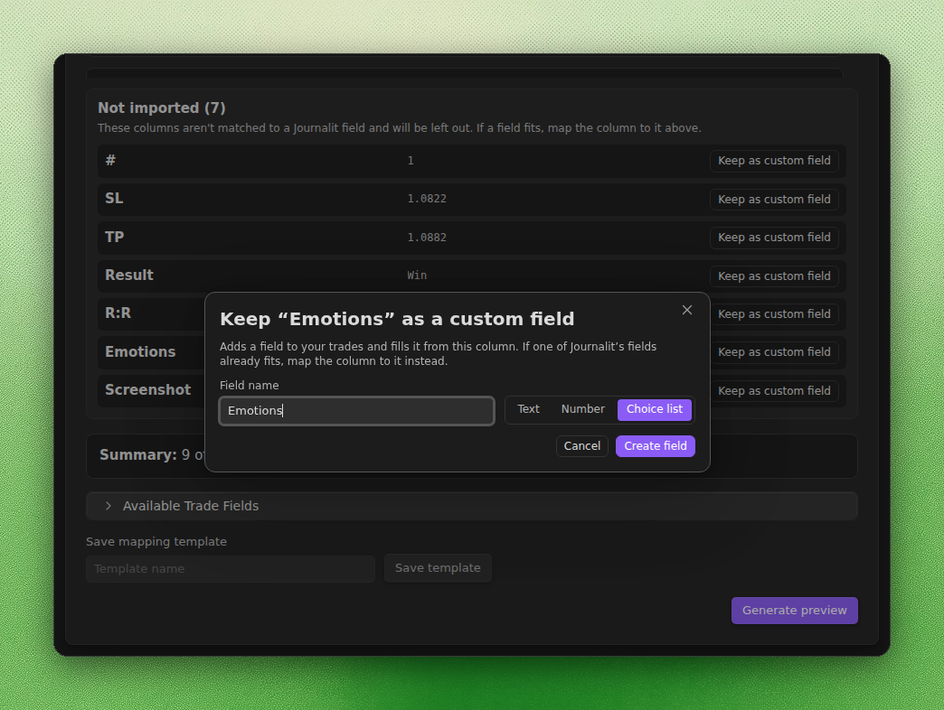Click the Not imported (7) heading

pyautogui.click(x=161, y=108)
